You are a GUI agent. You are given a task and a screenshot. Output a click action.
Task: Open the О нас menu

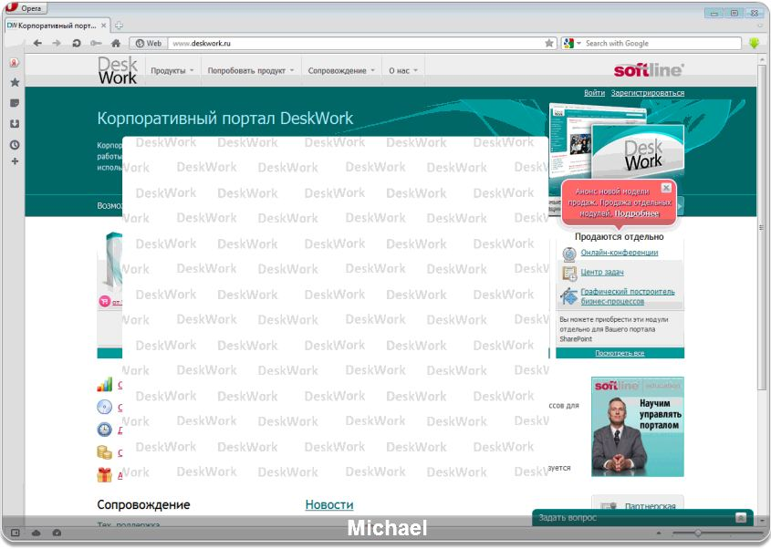[403, 70]
